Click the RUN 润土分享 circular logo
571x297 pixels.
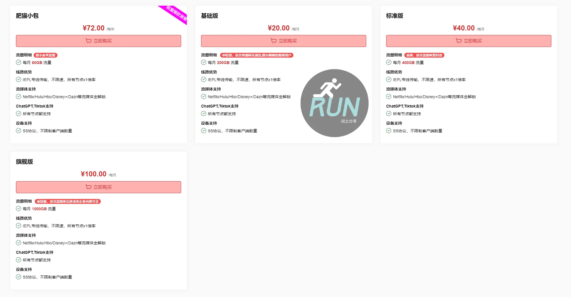pos(334,103)
